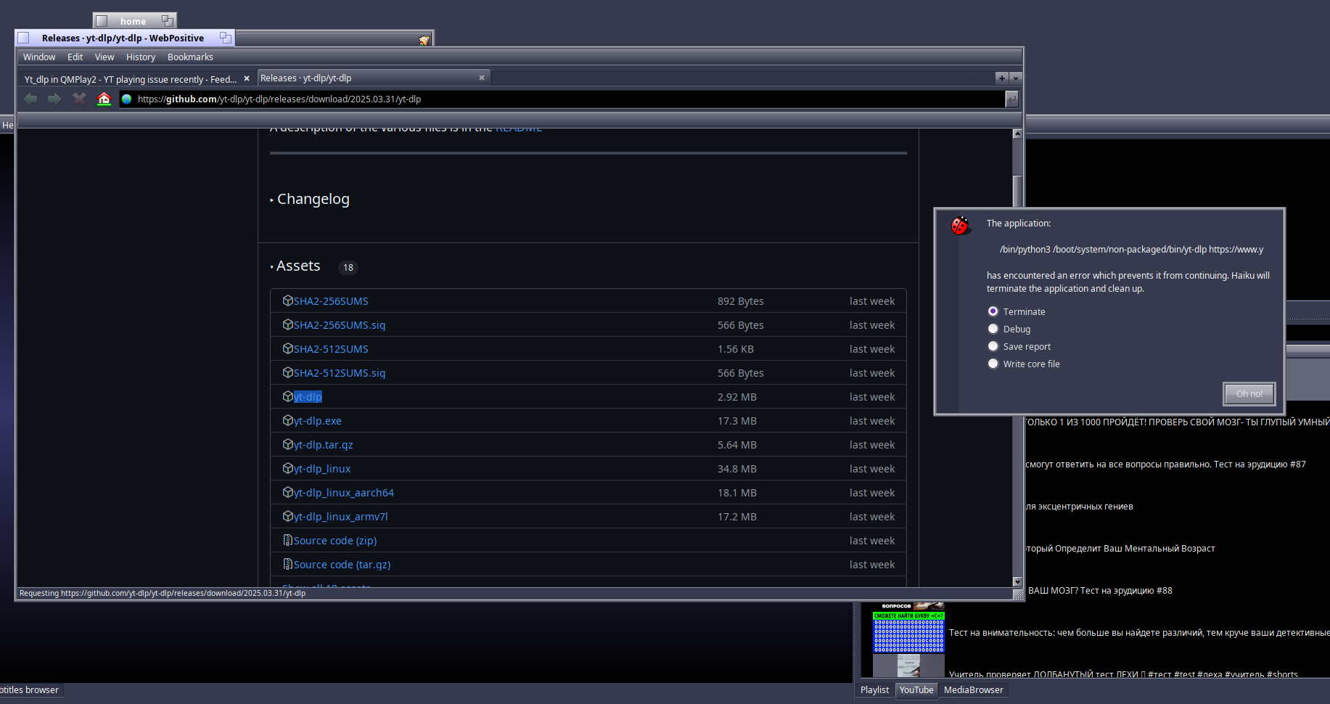The height and width of the screenshot is (704, 1330).
Task: Select the Save report radio option
Action: tap(993, 346)
